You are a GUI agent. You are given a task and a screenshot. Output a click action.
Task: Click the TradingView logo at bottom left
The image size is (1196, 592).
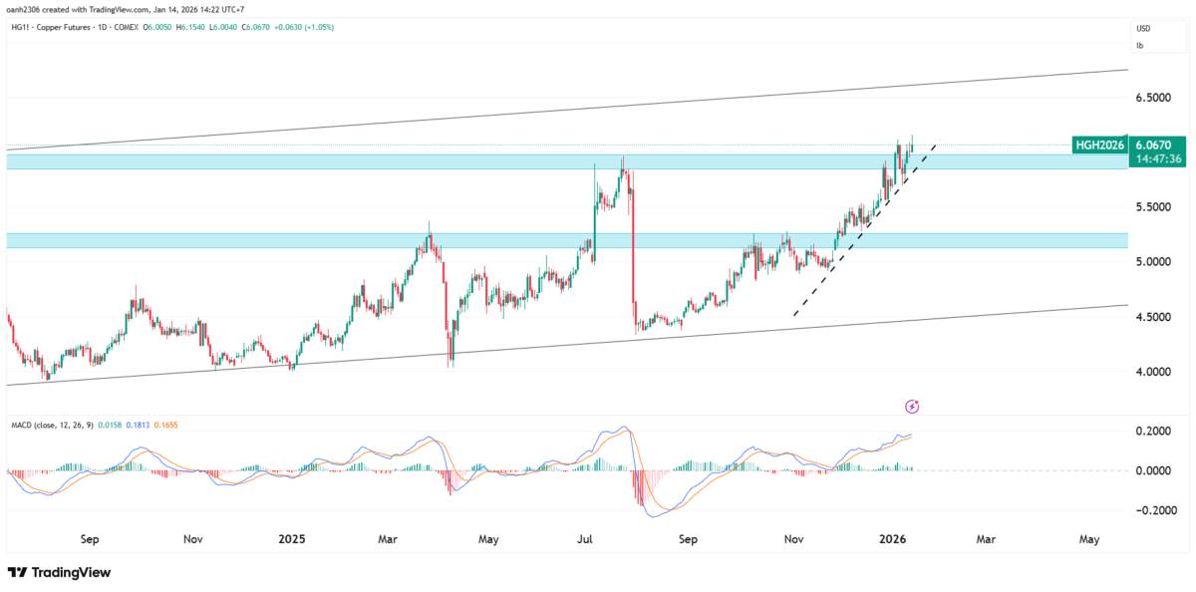click(x=59, y=573)
